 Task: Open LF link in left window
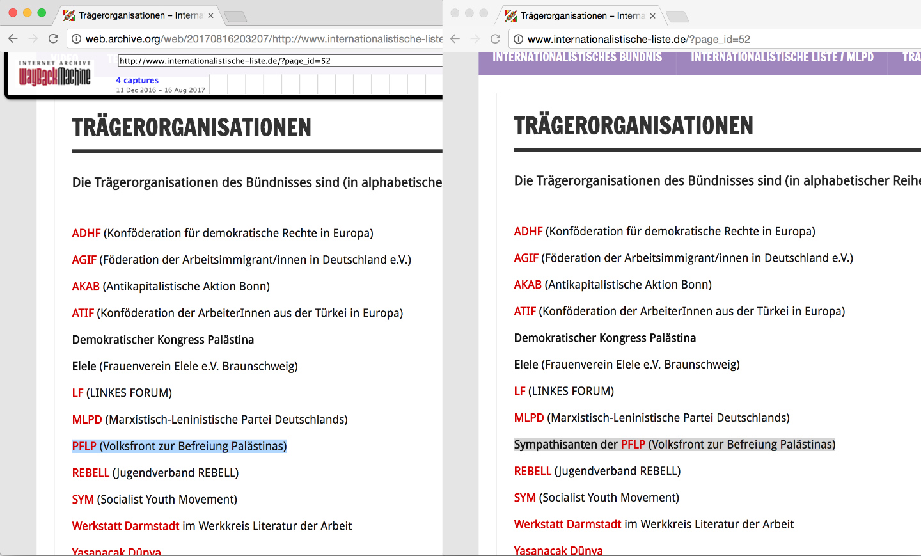click(x=78, y=393)
